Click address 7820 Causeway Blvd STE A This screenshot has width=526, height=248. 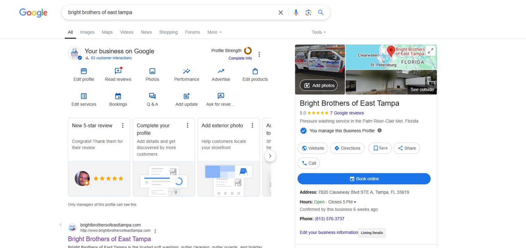pos(364,192)
